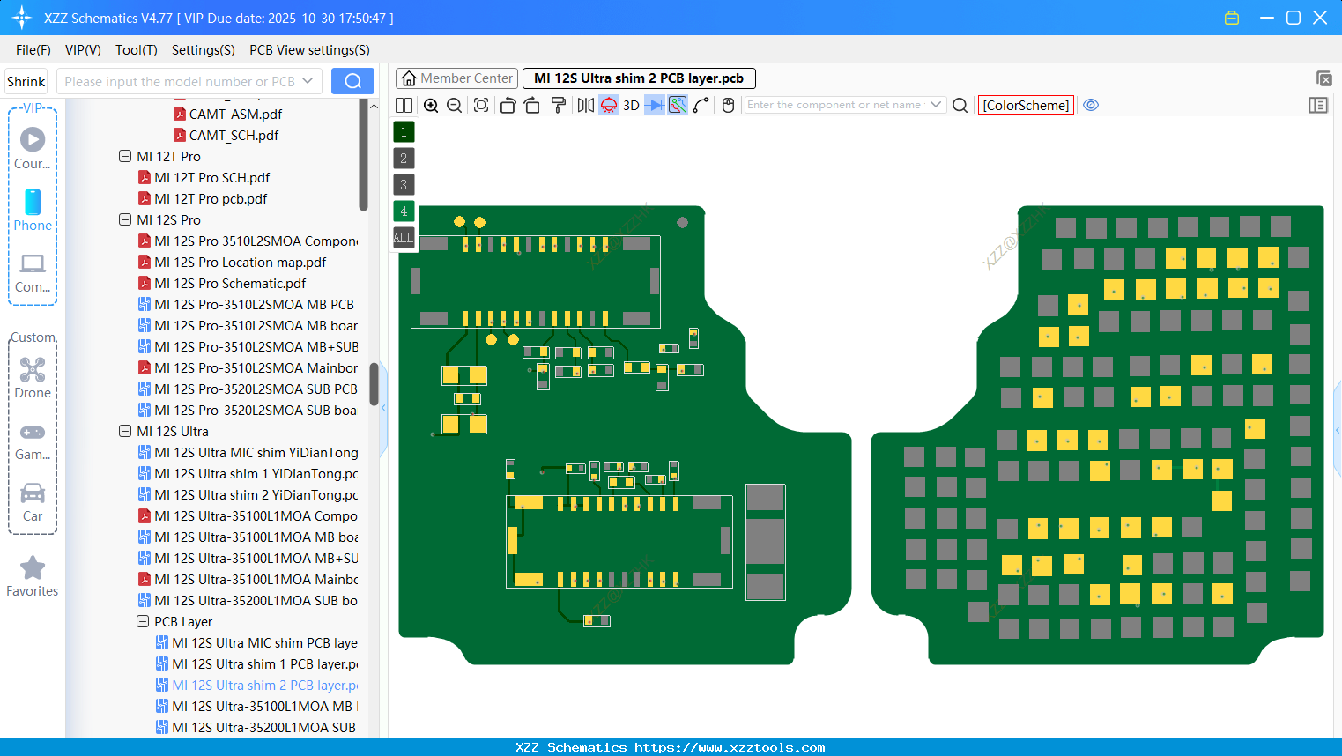Select the paint brush color tool
The width and height of the screenshot is (1342, 756).
click(559, 105)
